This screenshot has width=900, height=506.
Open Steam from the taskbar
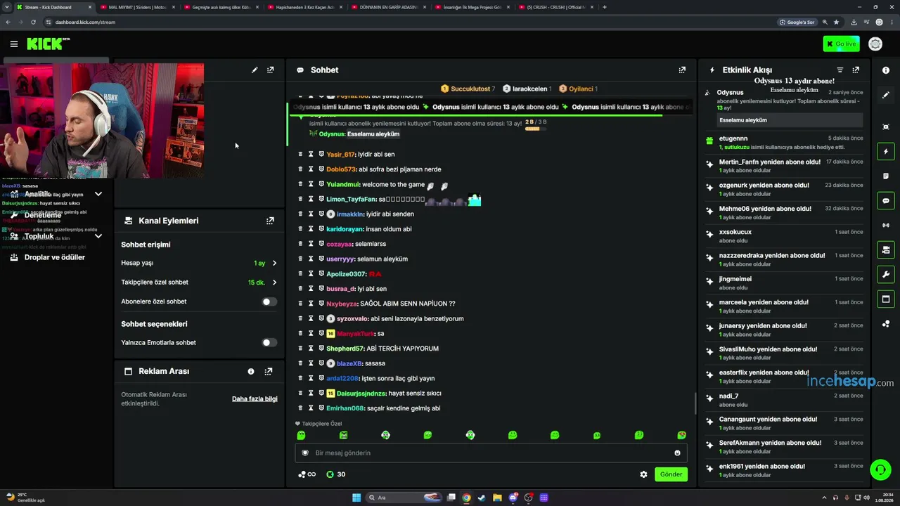click(x=482, y=498)
